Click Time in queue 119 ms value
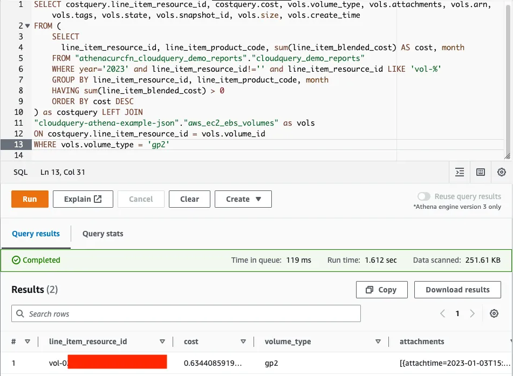The image size is (513, 376). coord(299,260)
